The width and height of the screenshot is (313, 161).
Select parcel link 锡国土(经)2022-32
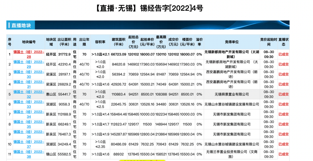(x=29, y=94)
